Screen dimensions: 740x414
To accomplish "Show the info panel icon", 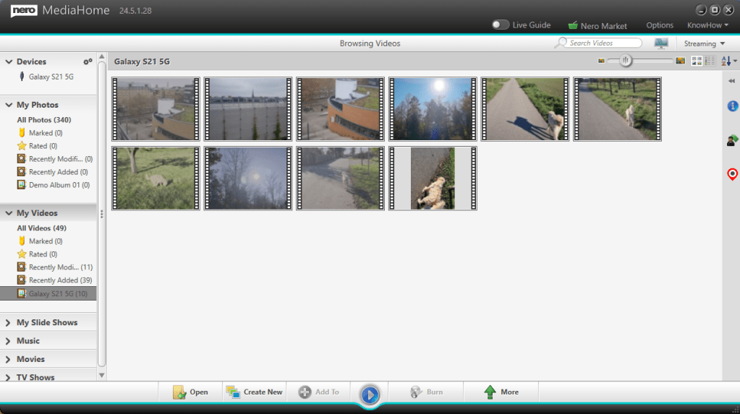I will pyautogui.click(x=732, y=107).
